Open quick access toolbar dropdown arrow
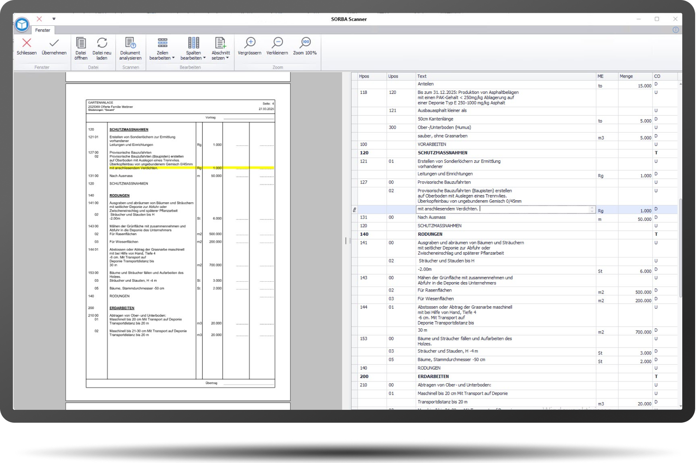This screenshot has height=463, width=696. click(54, 19)
